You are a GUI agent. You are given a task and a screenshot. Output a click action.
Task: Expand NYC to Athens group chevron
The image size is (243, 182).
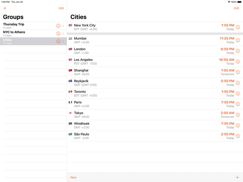pyautogui.click(x=63, y=33)
